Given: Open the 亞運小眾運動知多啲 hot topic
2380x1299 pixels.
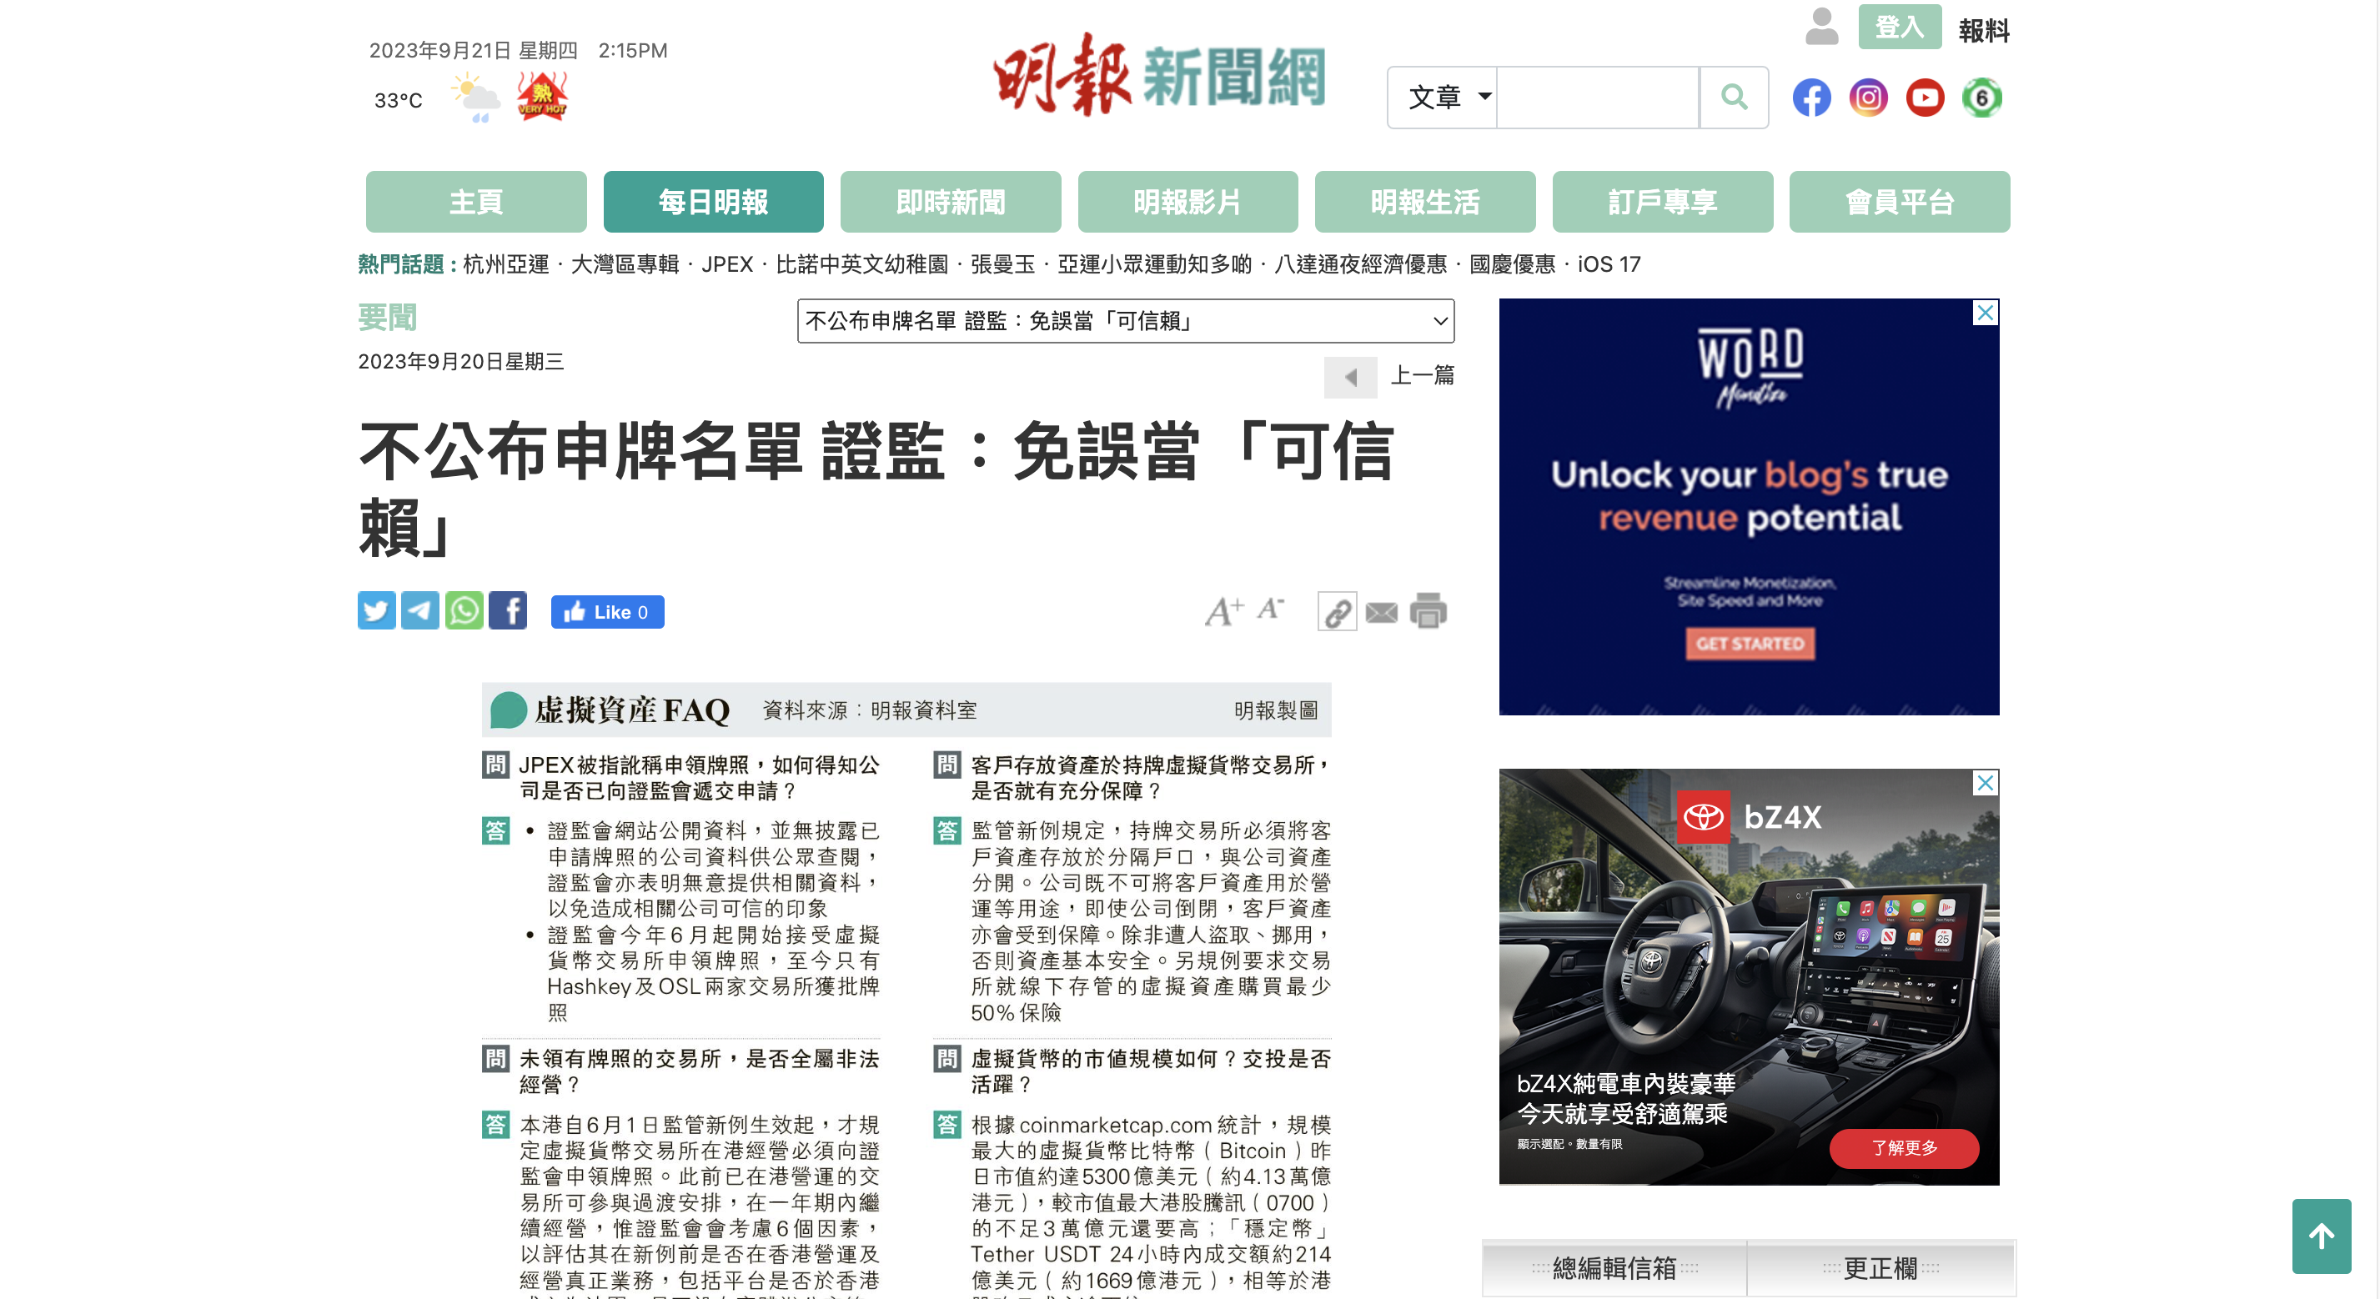Looking at the screenshot, I should coord(1155,264).
